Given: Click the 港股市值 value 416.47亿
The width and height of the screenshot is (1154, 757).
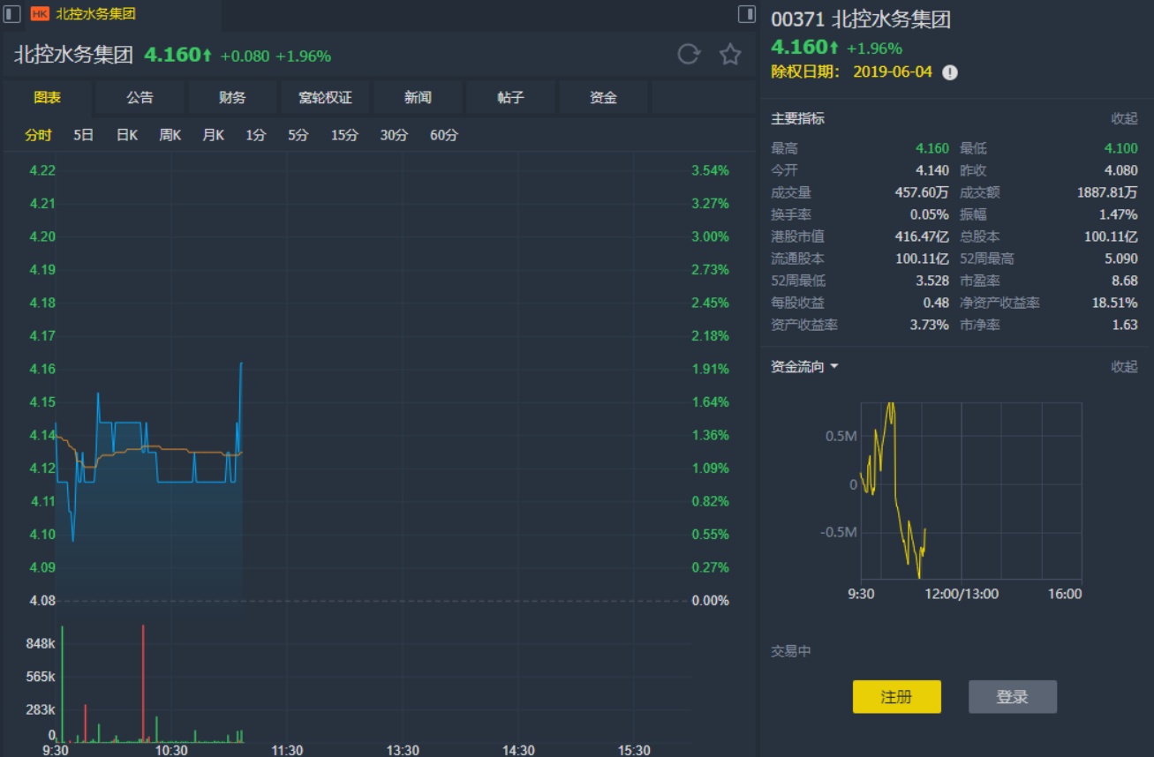Looking at the screenshot, I should point(922,236).
